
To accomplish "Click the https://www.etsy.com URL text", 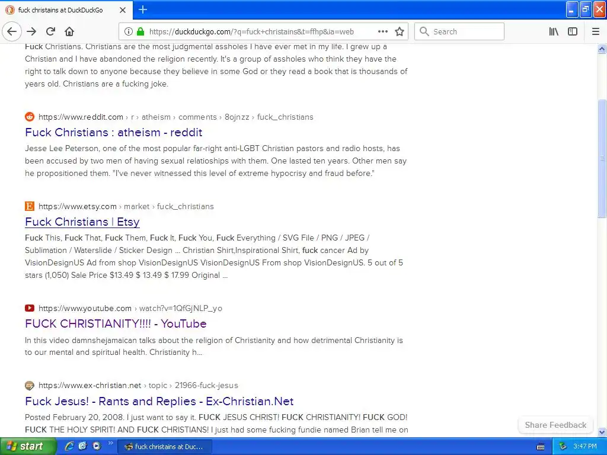I will point(78,206).
